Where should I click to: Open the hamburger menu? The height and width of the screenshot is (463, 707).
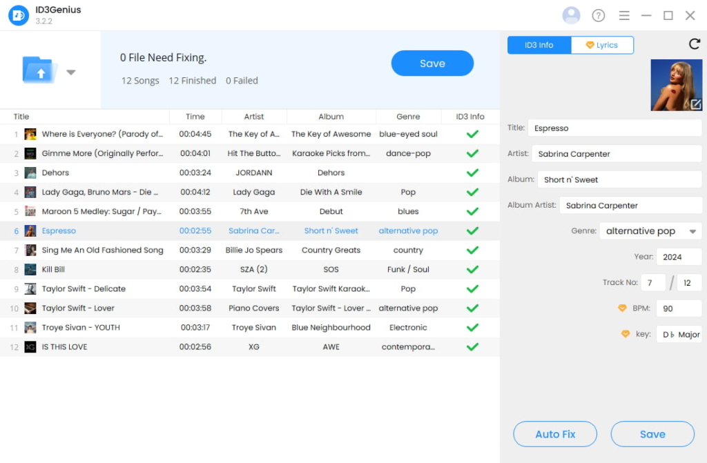624,14
